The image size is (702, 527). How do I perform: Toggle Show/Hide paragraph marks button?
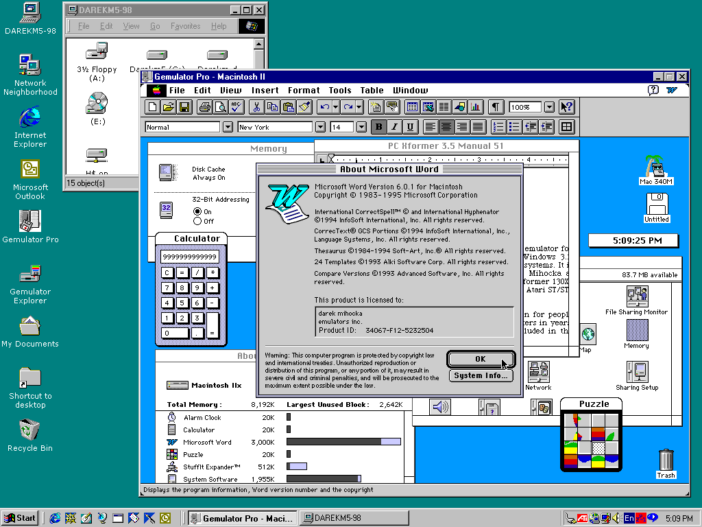pyautogui.click(x=496, y=107)
